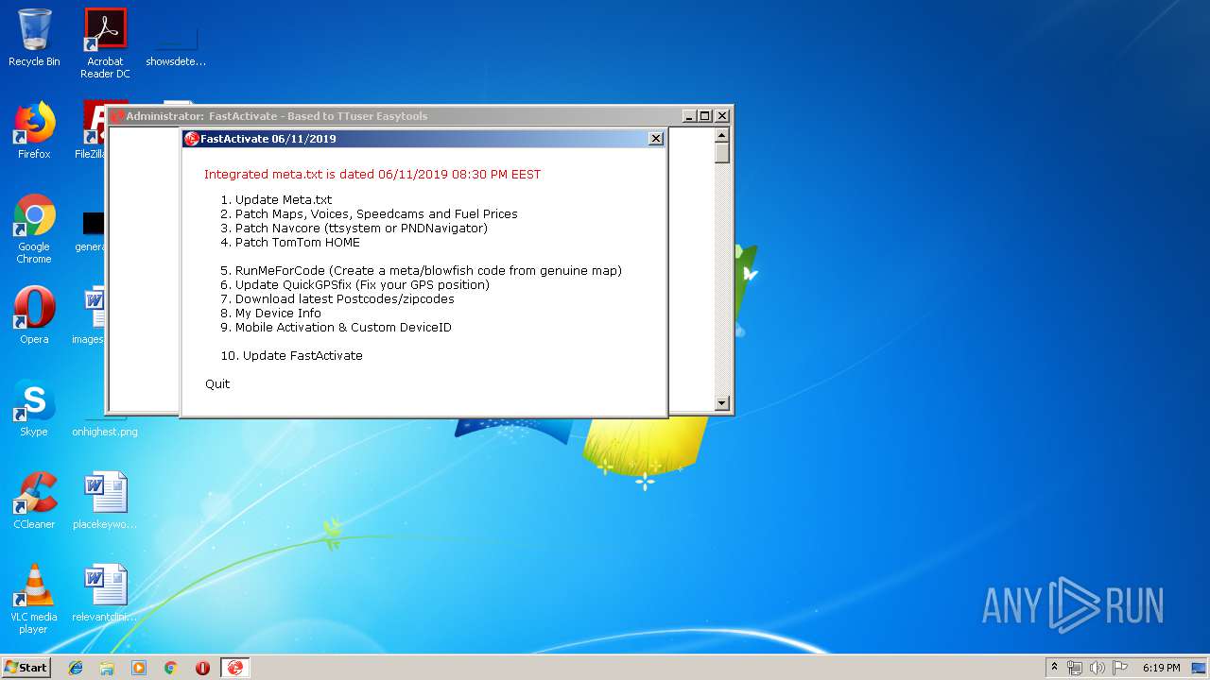This screenshot has width=1210, height=680.
Task: Choose Patch Maps, Voices, Speedcams and Fuel Prices
Action: [x=369, y=214]
